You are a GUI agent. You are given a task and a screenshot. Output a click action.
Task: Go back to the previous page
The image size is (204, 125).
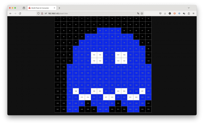(x=10, y=14)
